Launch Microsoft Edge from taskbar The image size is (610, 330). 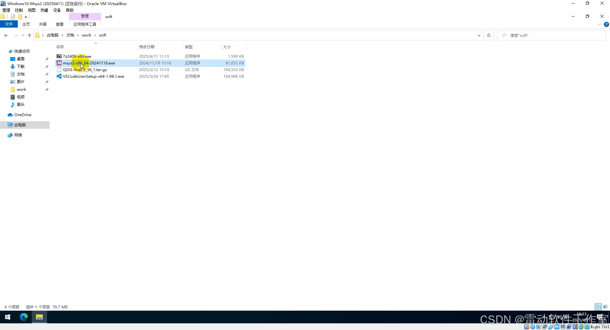coord(24,317)
